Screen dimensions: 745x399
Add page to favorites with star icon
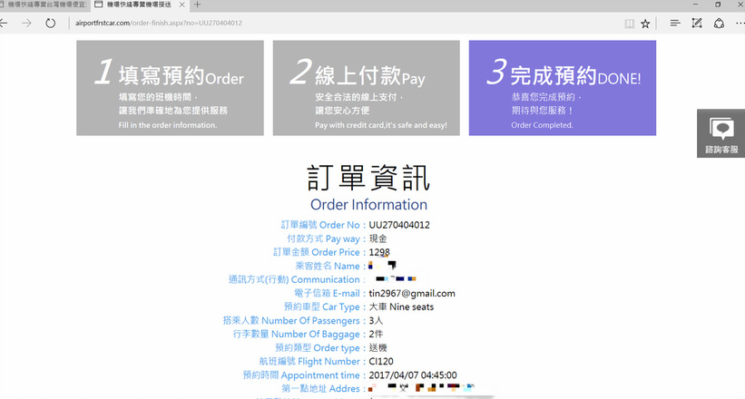pos(645,24)
